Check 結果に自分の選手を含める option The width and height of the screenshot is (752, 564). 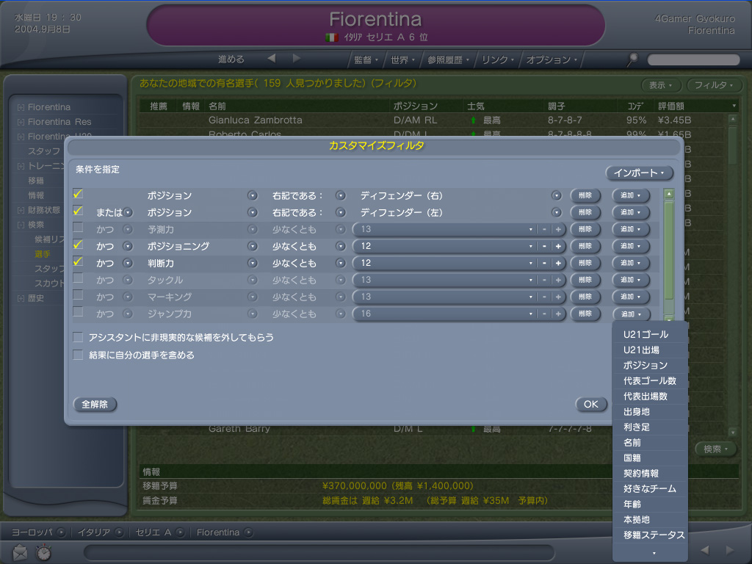(78, 355)
